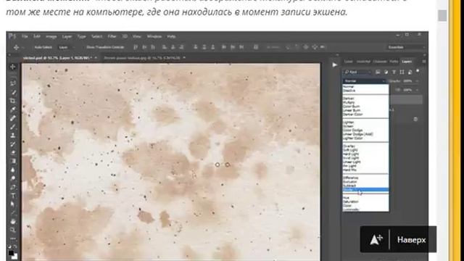
Task: Switch to the Paths panel tab
Action: tap(394, 62)
